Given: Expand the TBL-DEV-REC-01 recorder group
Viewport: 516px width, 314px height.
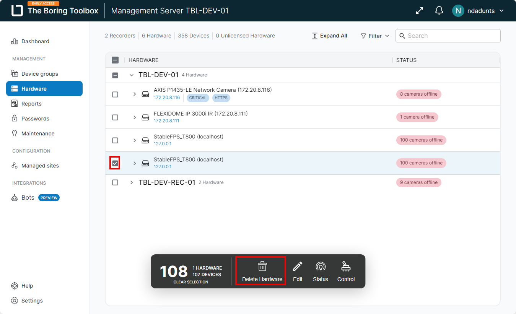Looking at the screenshot, I should 132,182.
